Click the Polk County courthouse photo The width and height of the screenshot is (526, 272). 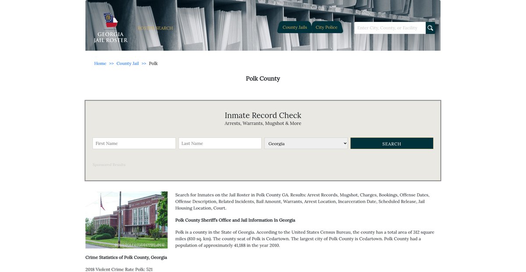[126, 220]
